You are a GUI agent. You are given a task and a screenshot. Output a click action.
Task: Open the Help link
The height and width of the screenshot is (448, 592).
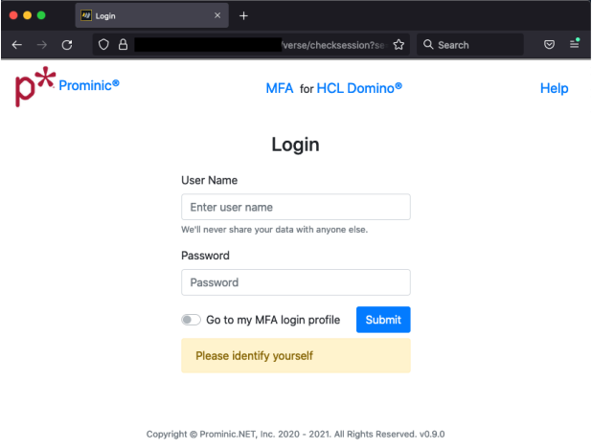554,88
